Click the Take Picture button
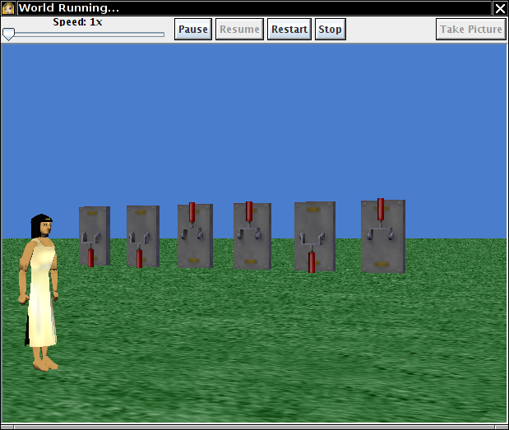The image size is (509, 430). pos(470,30)
